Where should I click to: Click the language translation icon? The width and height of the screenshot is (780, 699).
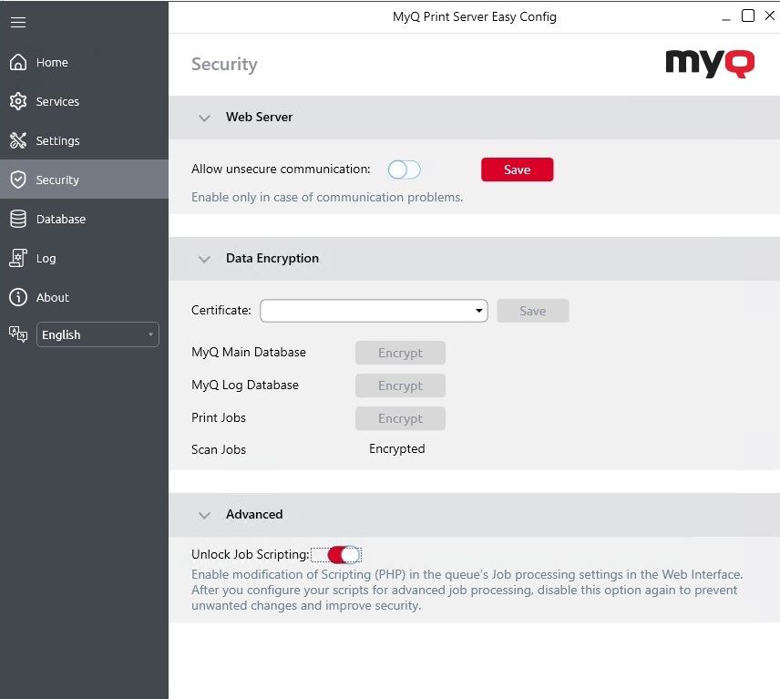tap(16, 334)
